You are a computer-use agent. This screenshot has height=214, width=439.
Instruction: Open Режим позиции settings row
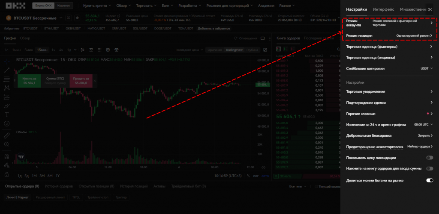(x=389, y=36)
